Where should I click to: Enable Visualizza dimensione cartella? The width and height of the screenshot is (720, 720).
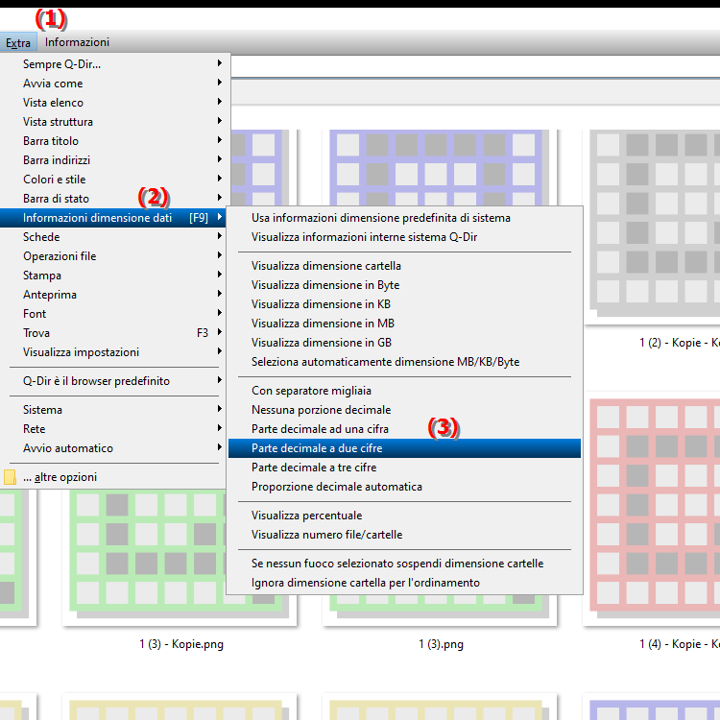pos(404,266)
